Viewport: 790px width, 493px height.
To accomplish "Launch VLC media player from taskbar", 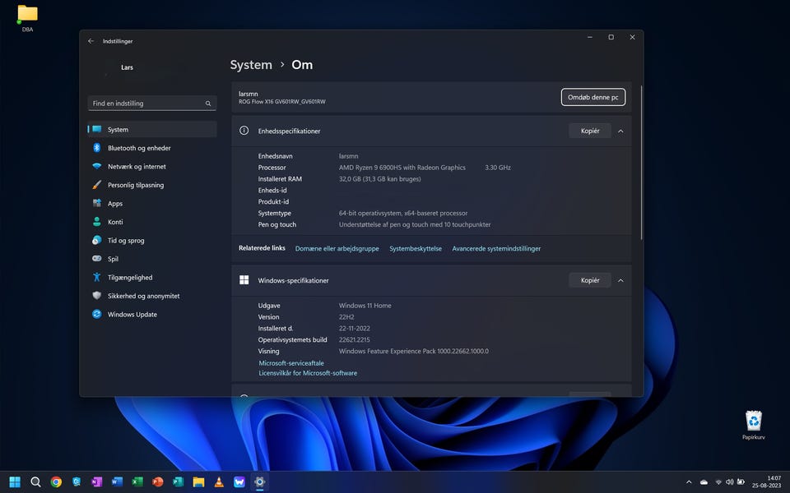I will pyautogui.click(x=219, y=482).
